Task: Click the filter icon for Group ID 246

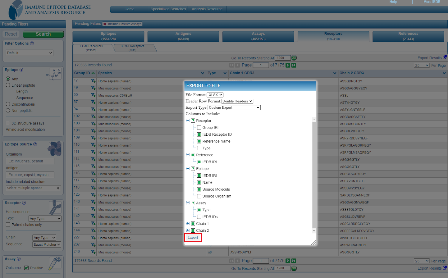Action: (93, 252)
